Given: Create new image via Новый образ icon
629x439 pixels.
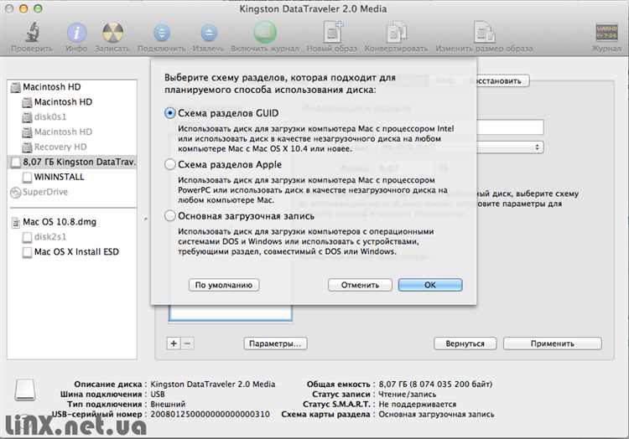Looking at the screenshot, I should pyautogui.click(x=333, y=32).
